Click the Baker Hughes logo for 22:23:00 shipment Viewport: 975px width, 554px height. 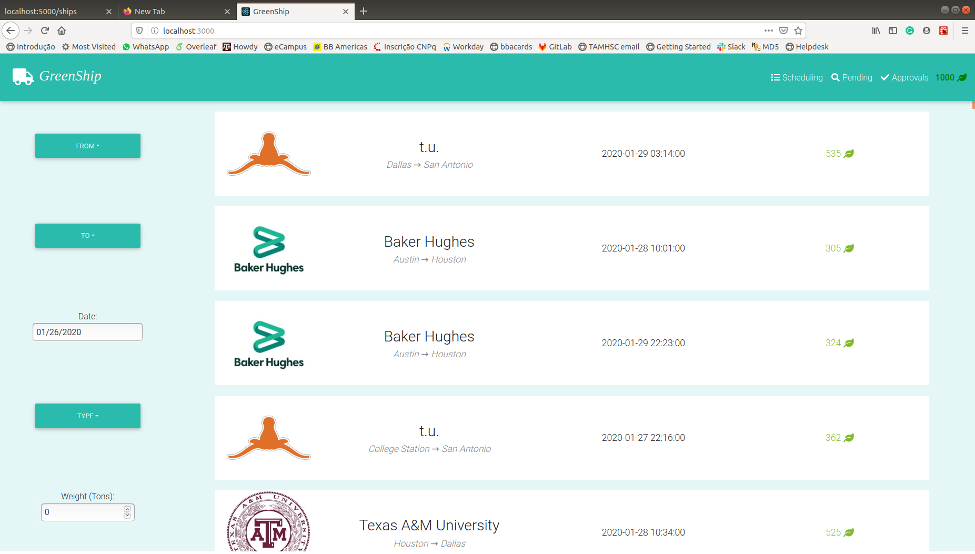pos(269,345)
